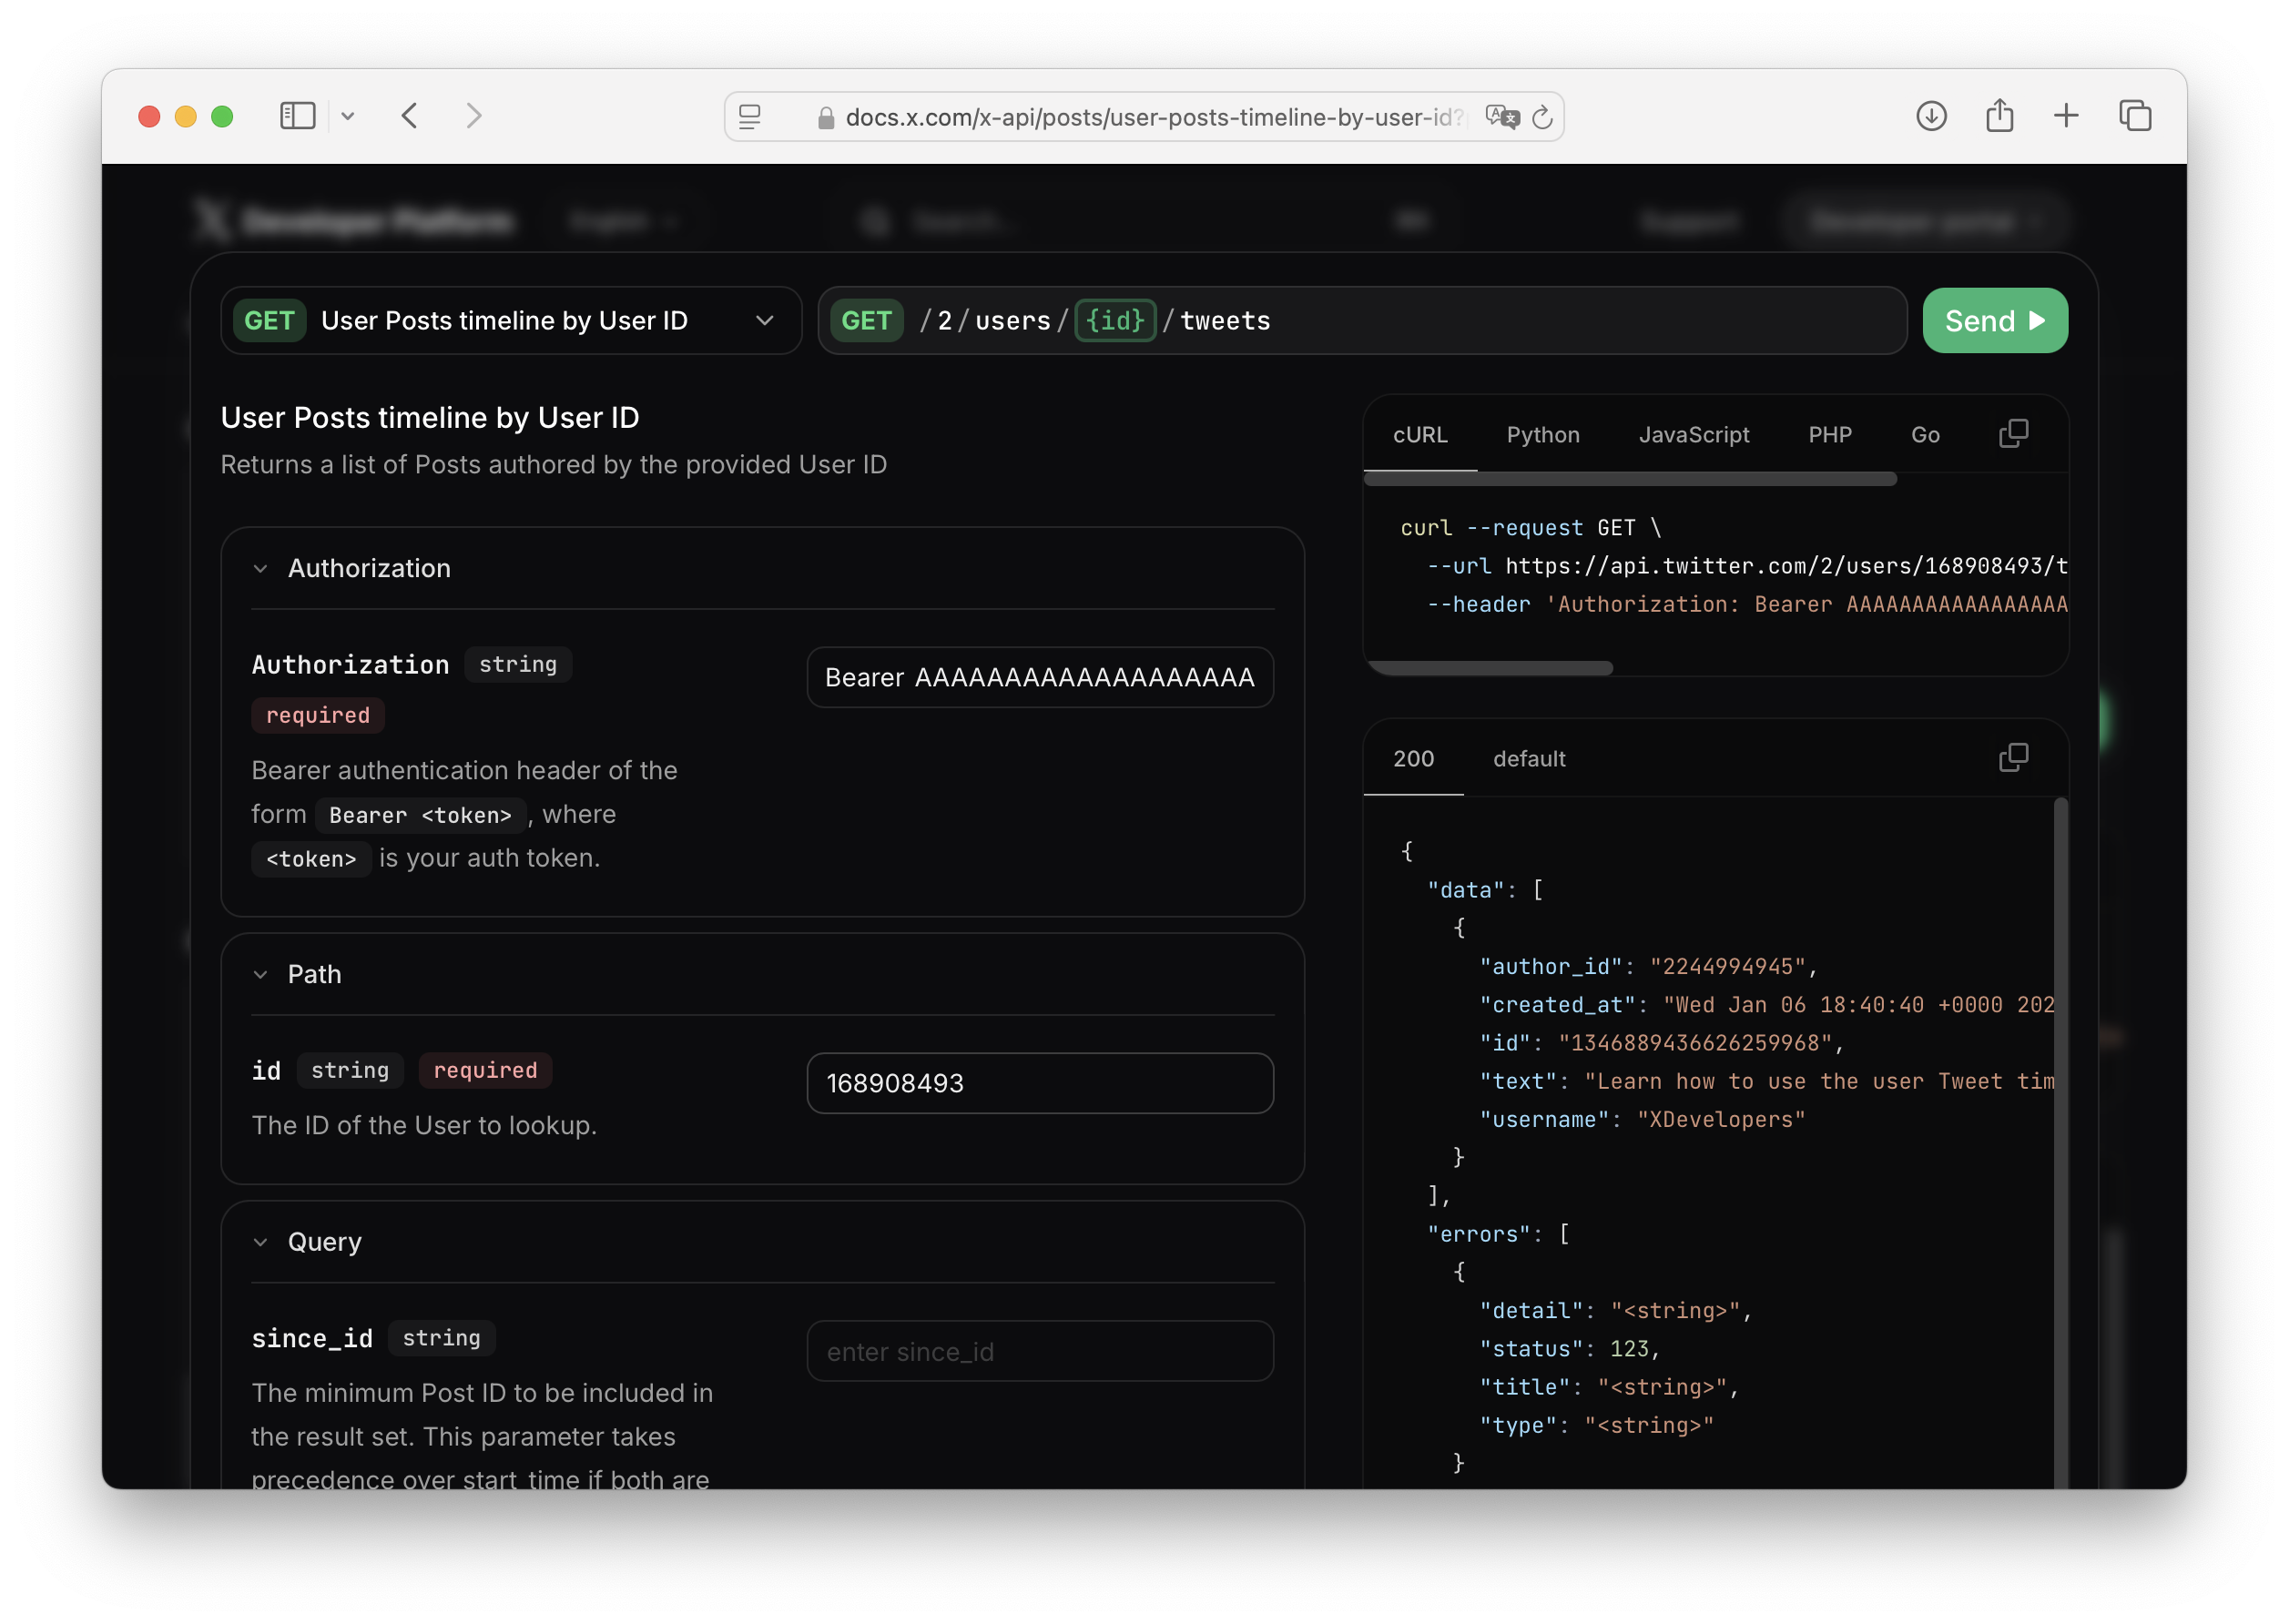The height and width of the screenshot is (1624, 2289).
Task: Show the tab overview icon
Action: (2135, 116)
